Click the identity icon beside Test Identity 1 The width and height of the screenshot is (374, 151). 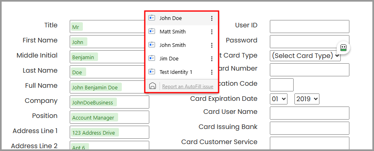(x=152, y=72)
